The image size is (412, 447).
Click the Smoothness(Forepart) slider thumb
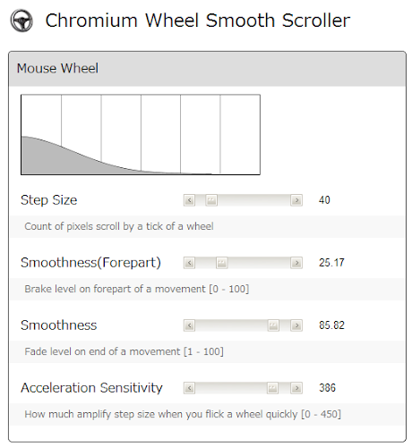[x=222, y=263]
